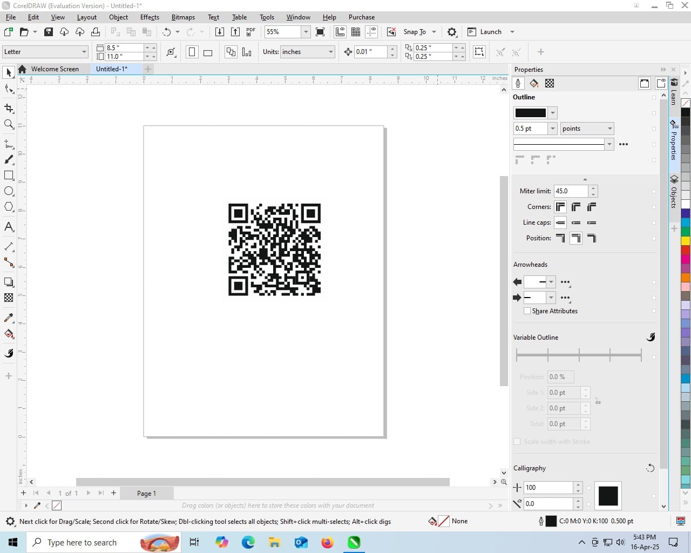Toggle Landscape page orientation
This screenshot has height=553, width=691.
[208, 52]
